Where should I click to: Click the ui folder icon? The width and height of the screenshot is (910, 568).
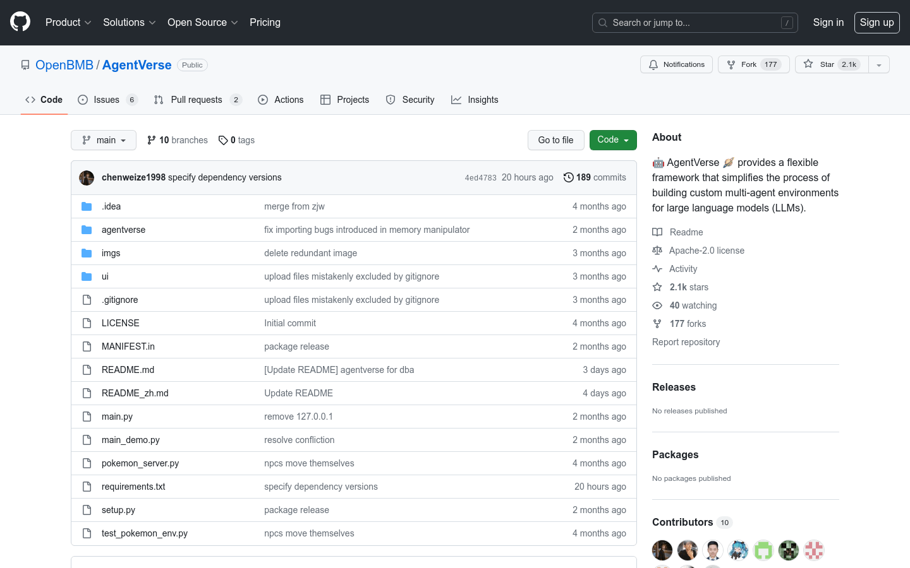(x=87, y=276)
